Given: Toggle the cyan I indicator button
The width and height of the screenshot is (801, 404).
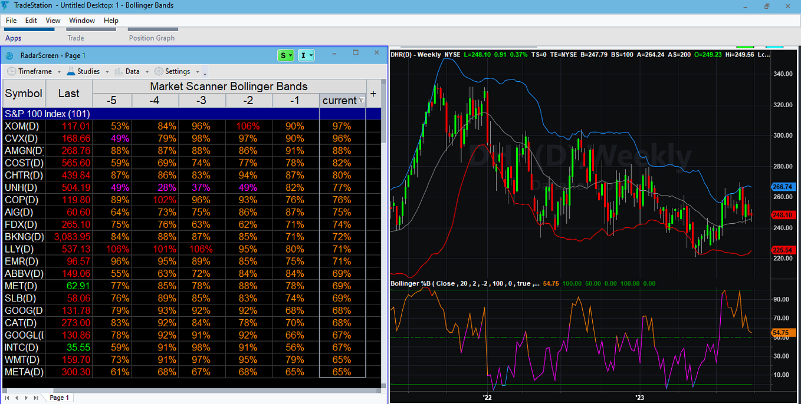Looking at the screenshot, I should click(x=306, y=54).
